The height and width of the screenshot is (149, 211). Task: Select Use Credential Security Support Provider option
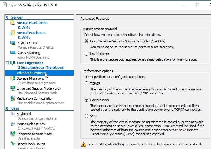point(86,41)
